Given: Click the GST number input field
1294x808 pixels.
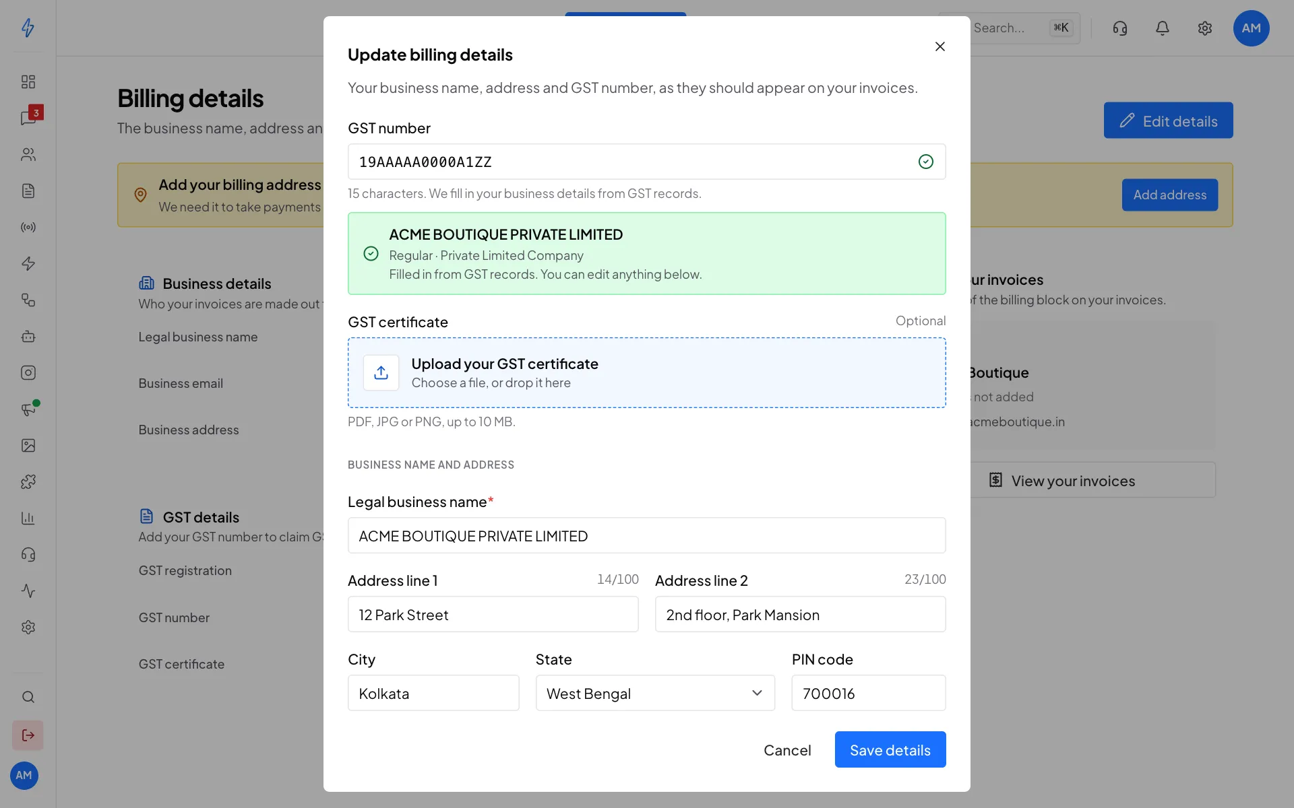Looking at the screenshot, I should pyautogui.click(x=646, y=162).
